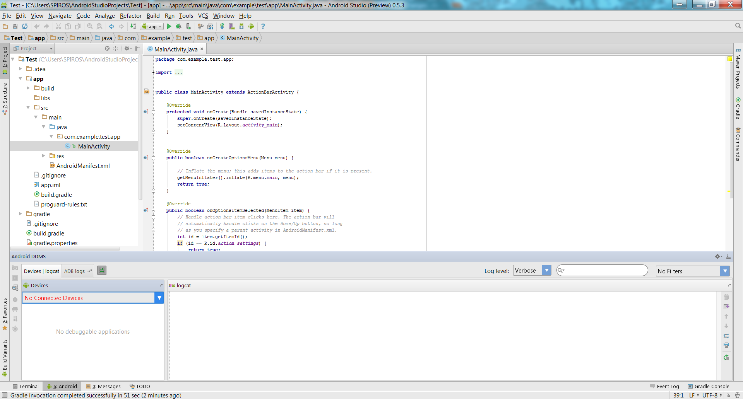Open the Project Structure toolbar icon
Screen dimensions: 743x399
pos(210,26)
